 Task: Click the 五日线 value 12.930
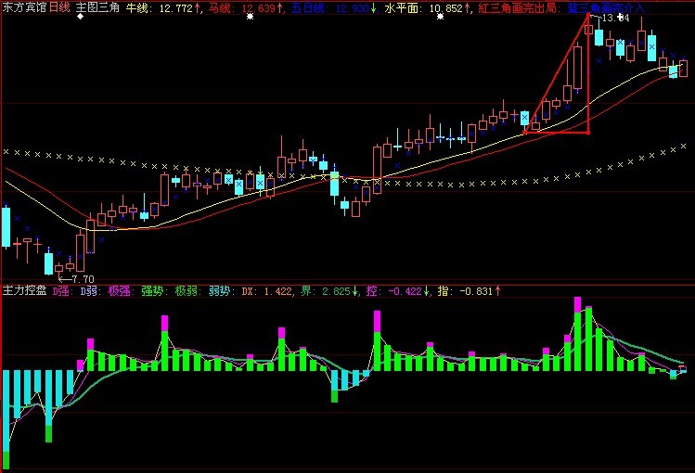pyautogui.click(x=352, y=8)
